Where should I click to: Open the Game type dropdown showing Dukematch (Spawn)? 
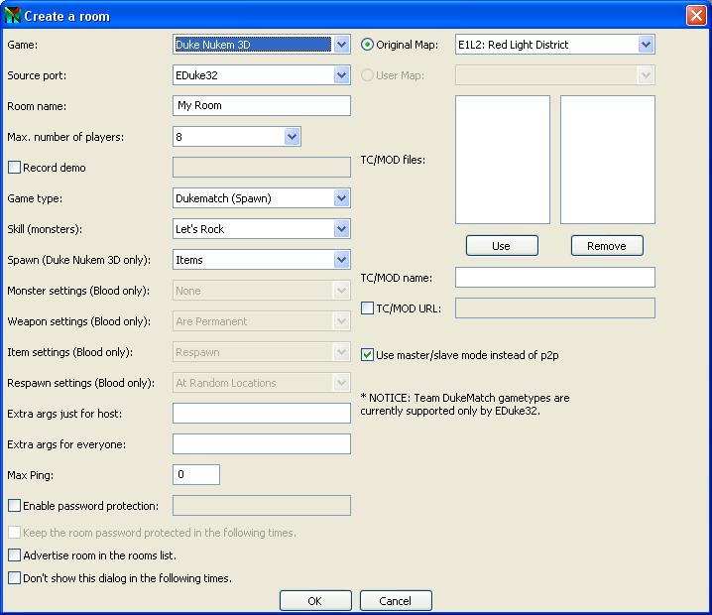[262, 198]
